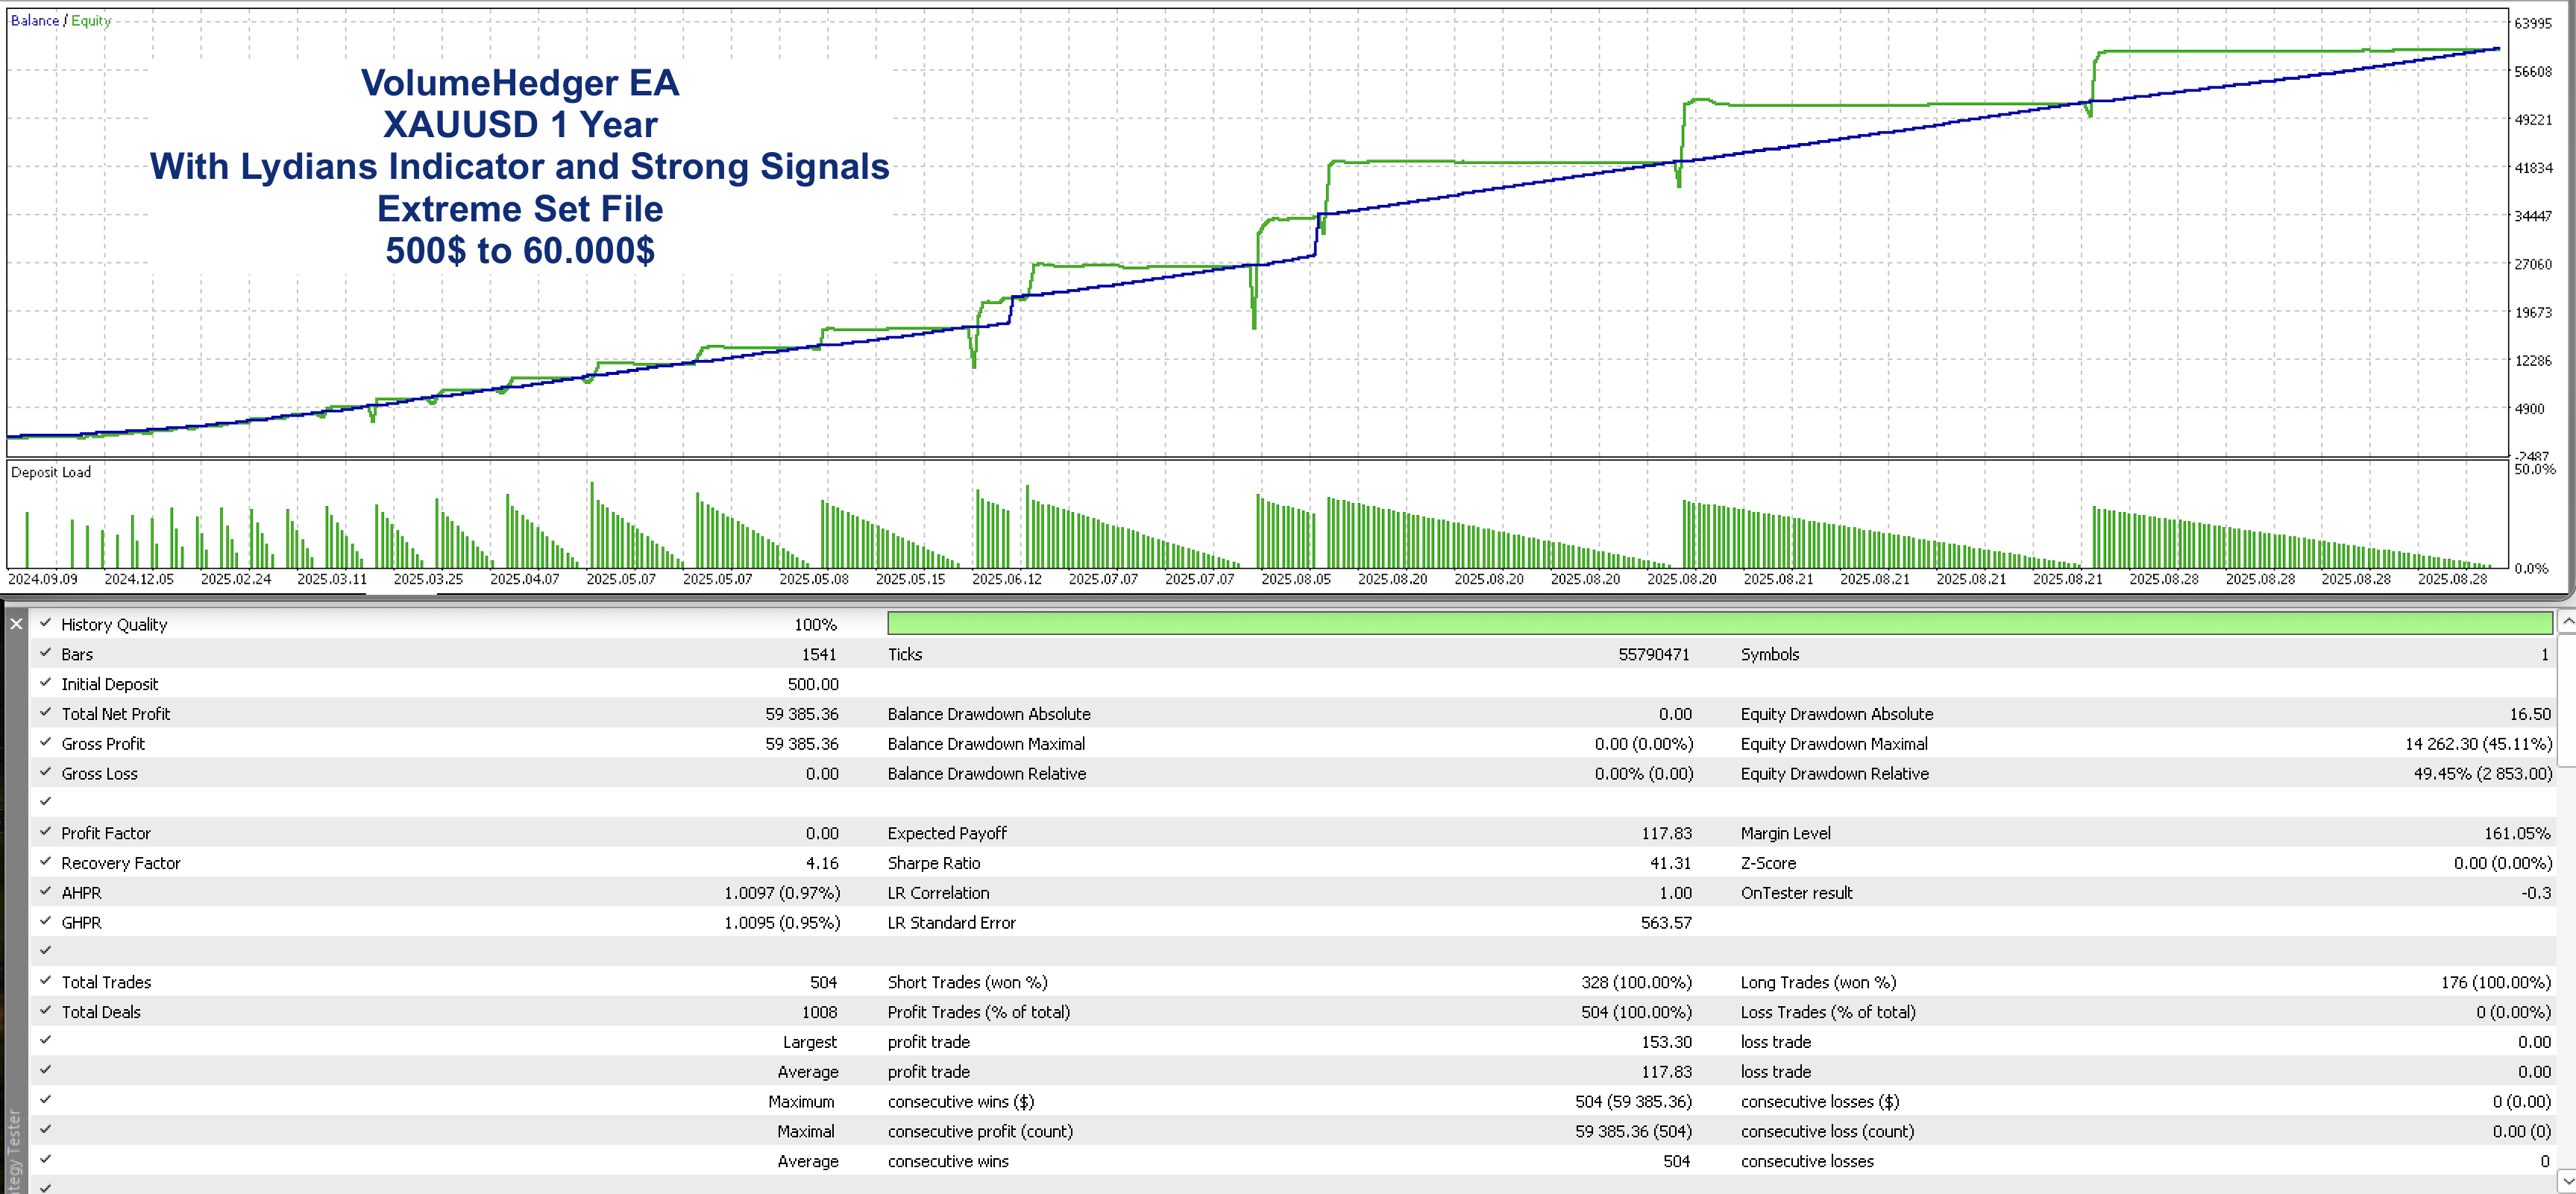This screenshot has width=2576, height=1194.
Task: Click the Balance legend label
Action: (34, 20)
